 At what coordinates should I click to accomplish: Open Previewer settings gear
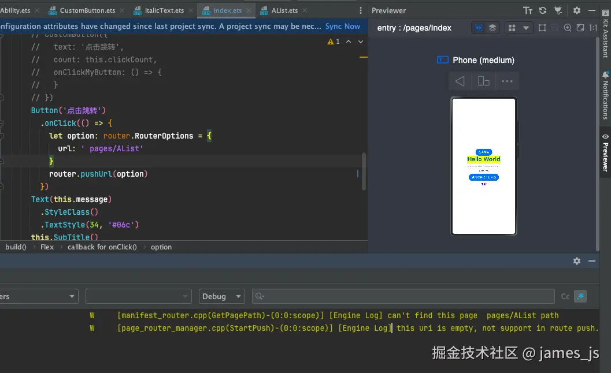point(577,10)
